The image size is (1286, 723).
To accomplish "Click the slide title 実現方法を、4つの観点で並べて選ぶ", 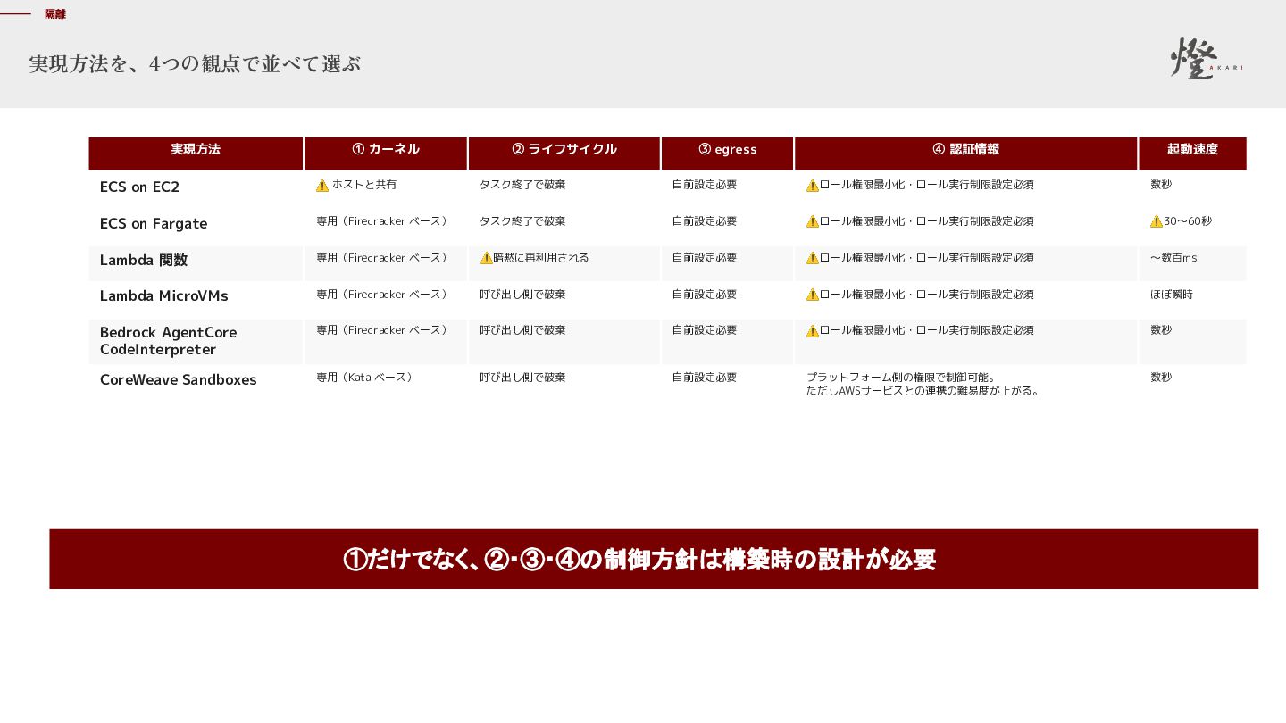I will coord(195,64).
